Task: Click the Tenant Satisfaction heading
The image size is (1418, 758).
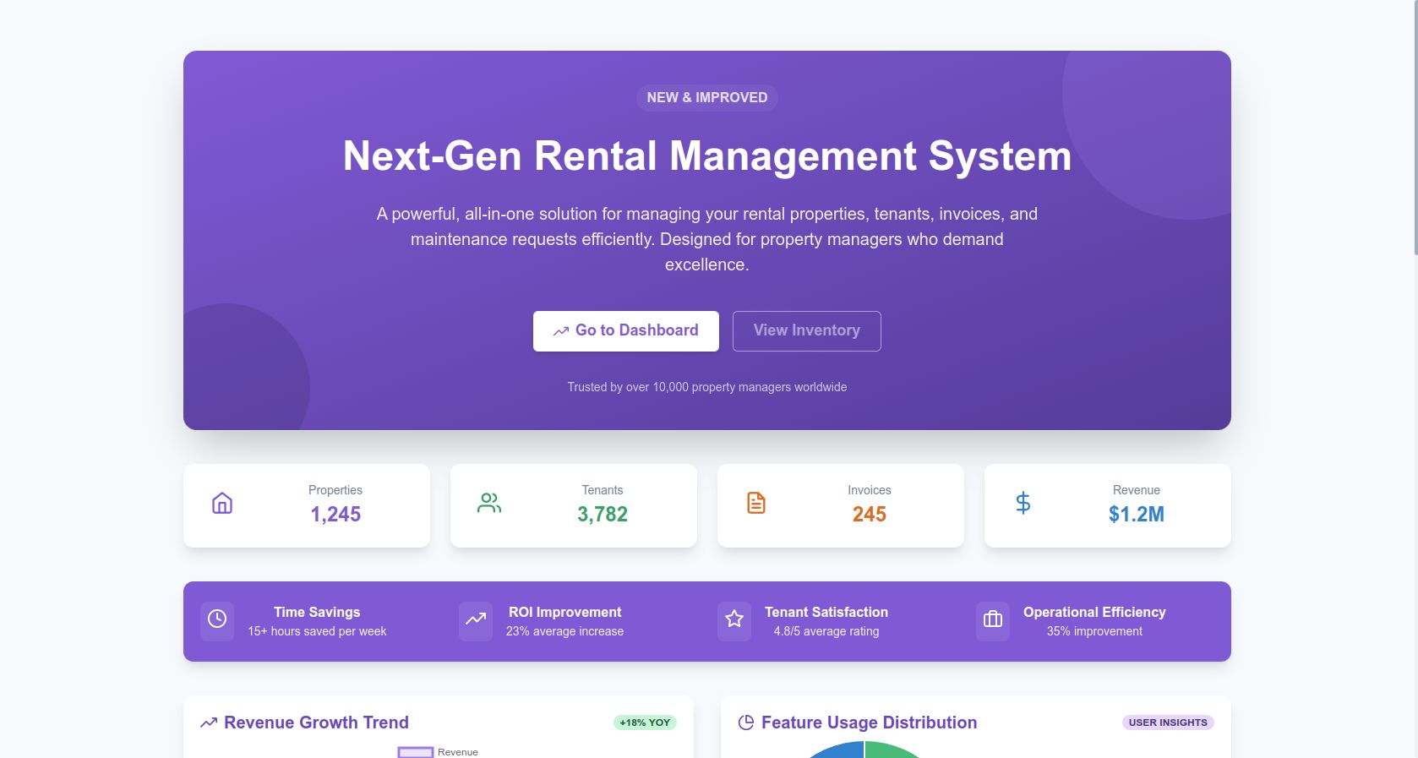Action: click(826, 613)
